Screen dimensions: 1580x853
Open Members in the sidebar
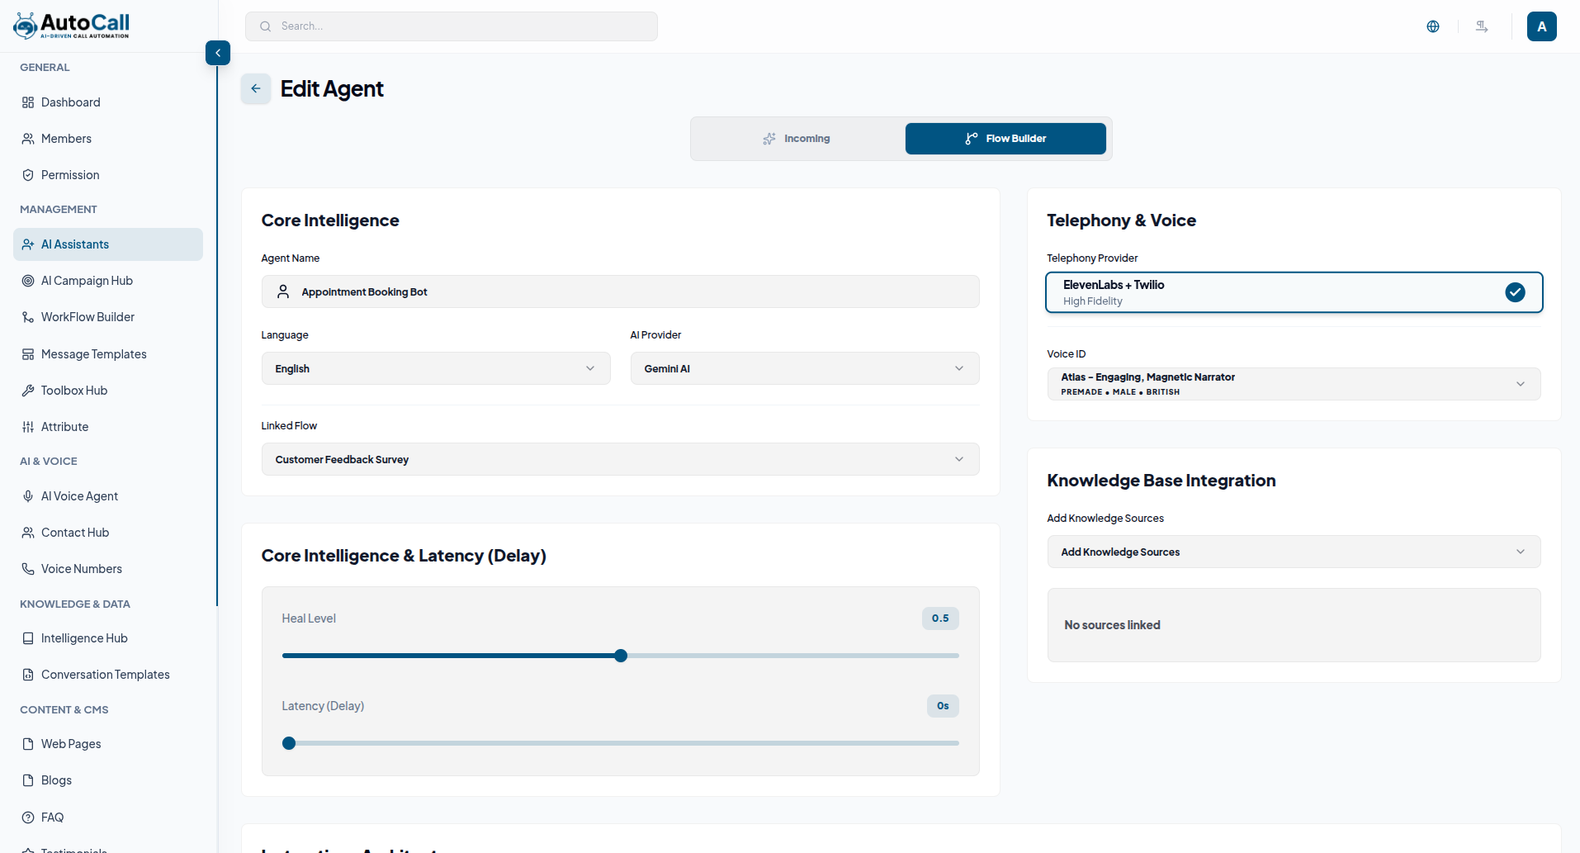[x=108, y=139]
